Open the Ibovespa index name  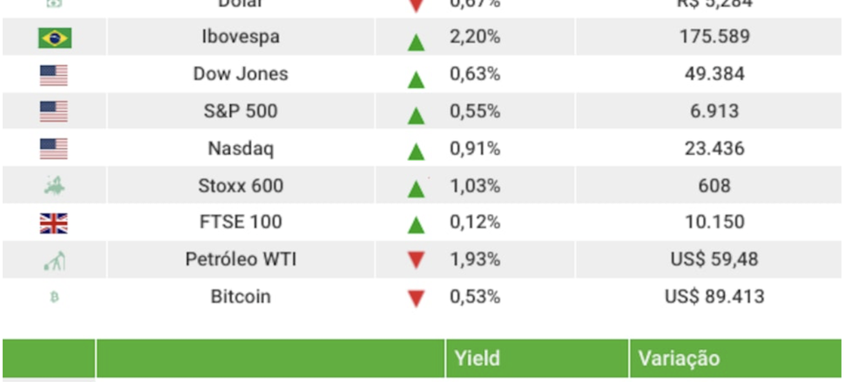pyautogui.click(x=240, y=37)
